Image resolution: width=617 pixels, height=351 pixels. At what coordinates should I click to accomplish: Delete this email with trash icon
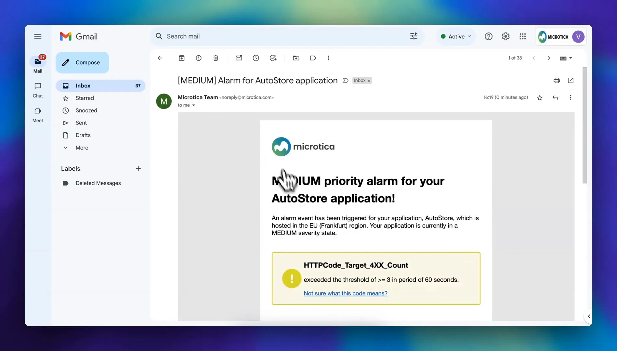point(216,58)
